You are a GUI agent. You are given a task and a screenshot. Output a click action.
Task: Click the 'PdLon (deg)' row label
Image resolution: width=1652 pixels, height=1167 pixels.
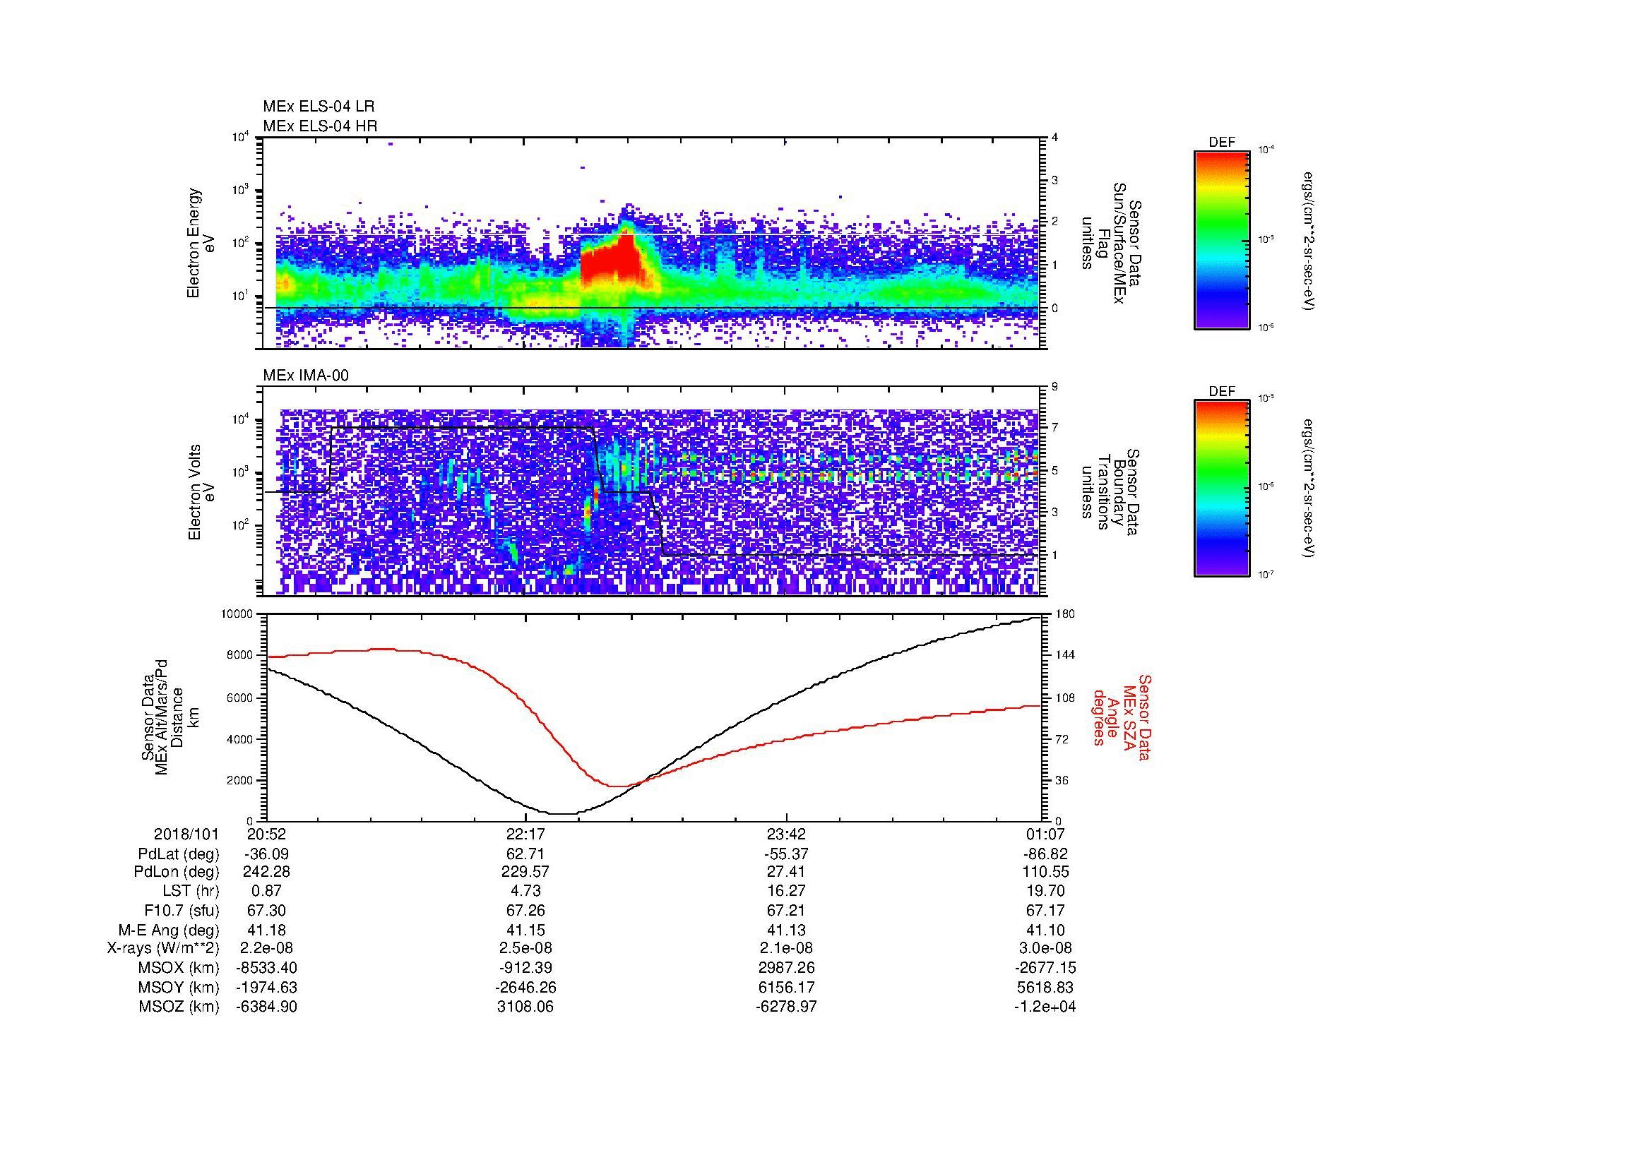pyautogui.click(x=177, y=872)
